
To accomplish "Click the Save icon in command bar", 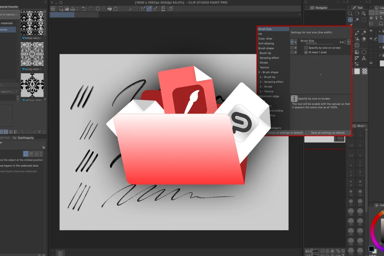I will click(x=73, y=8).
